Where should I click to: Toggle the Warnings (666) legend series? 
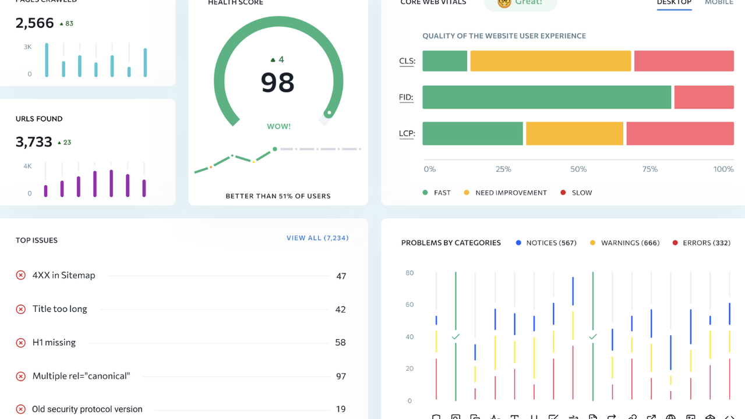point(624,243)
